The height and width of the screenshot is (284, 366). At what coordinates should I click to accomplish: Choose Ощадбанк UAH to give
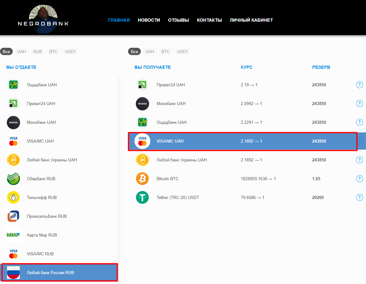(59, 85)
